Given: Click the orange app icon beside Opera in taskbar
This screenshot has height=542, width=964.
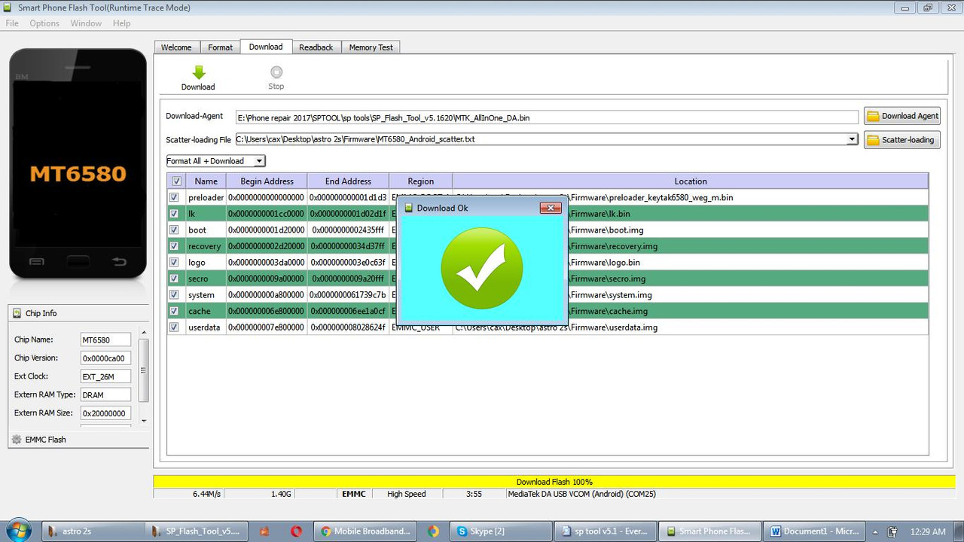Looking at the screenshot, I should click(264, 531).
